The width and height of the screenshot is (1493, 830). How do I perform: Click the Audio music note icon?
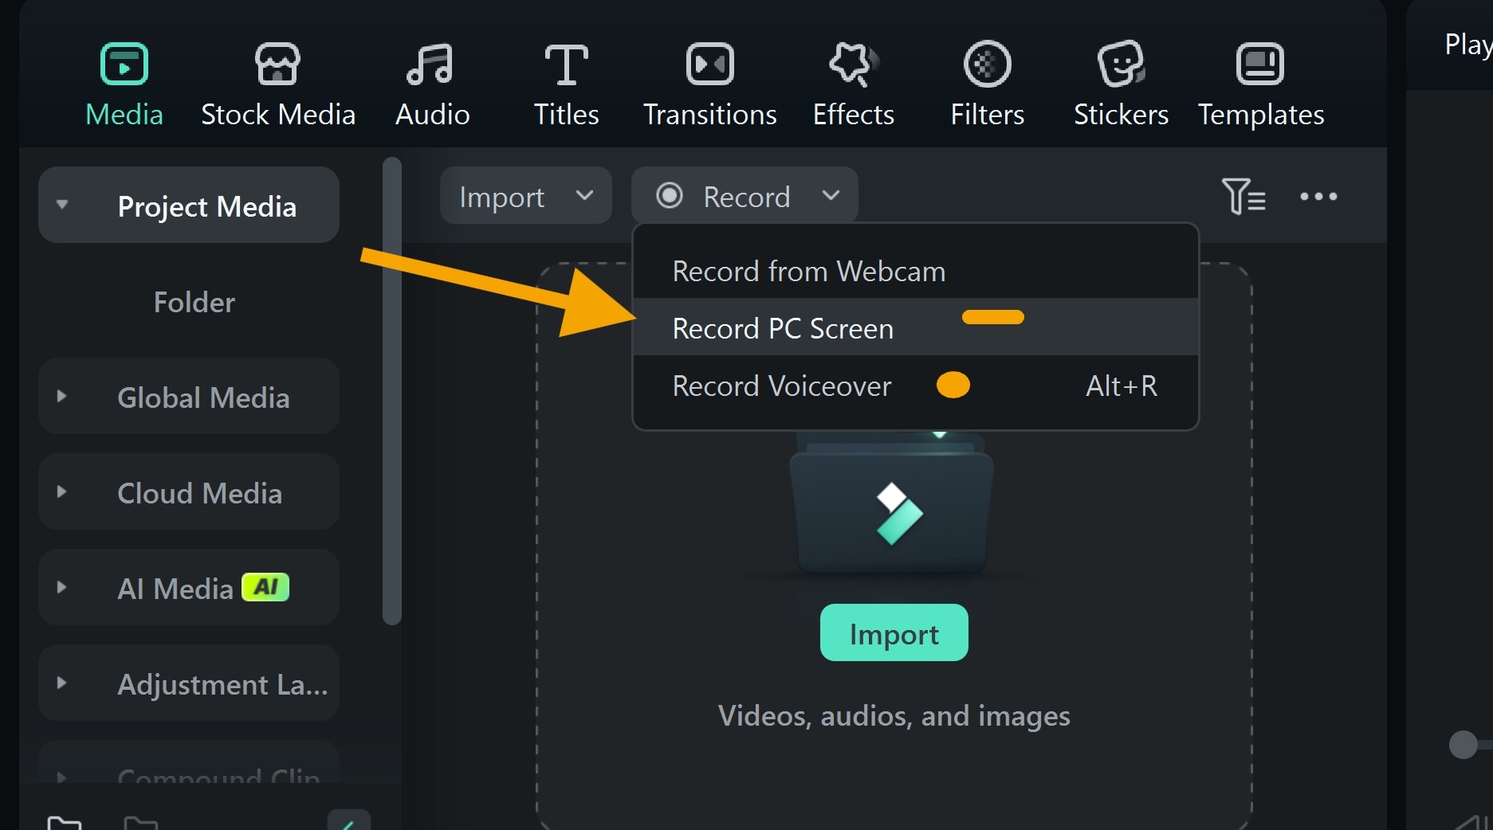coord(430,65)
